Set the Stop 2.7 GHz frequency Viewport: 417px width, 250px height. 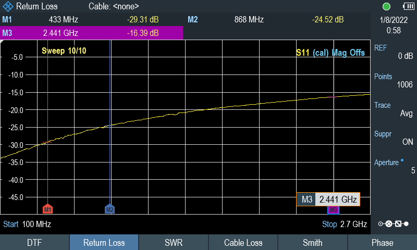pos(345,224)
